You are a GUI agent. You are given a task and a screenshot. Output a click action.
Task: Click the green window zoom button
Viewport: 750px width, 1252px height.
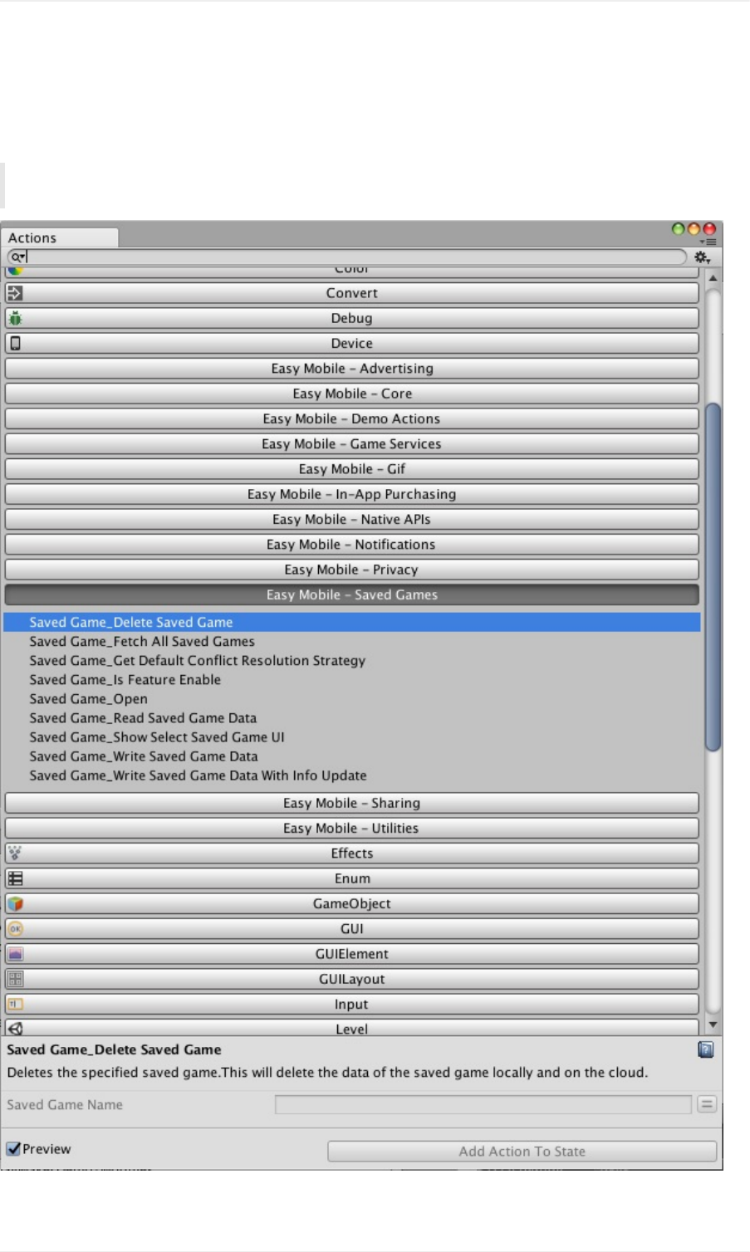[x=678, y=229]
